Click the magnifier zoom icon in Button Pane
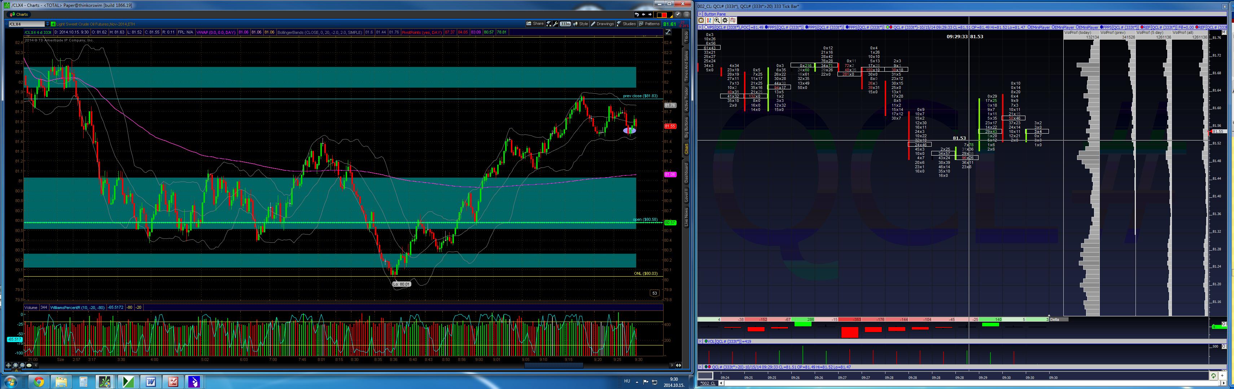1234x389 pixels. coord(717,20)
